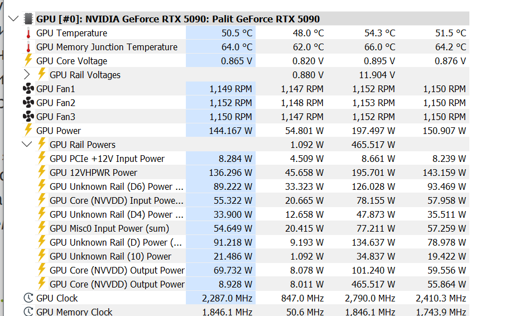This screenshot has width=509, height=316.
Task: Click the fan icon for GPU Fan1
Action: point(28,88)
